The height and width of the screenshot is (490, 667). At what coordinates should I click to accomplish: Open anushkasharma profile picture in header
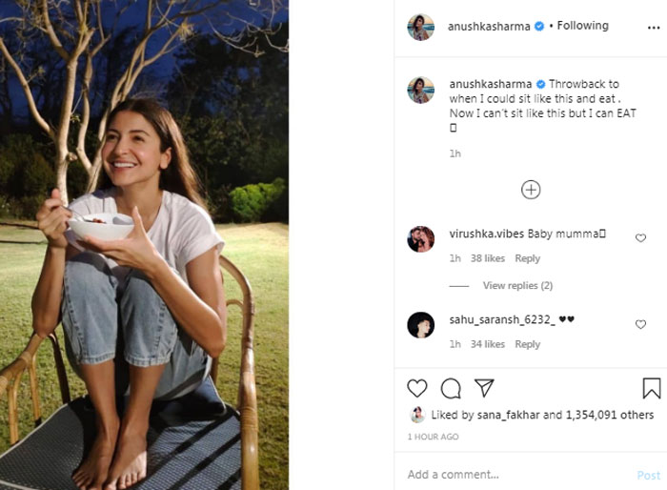(420, 27)
